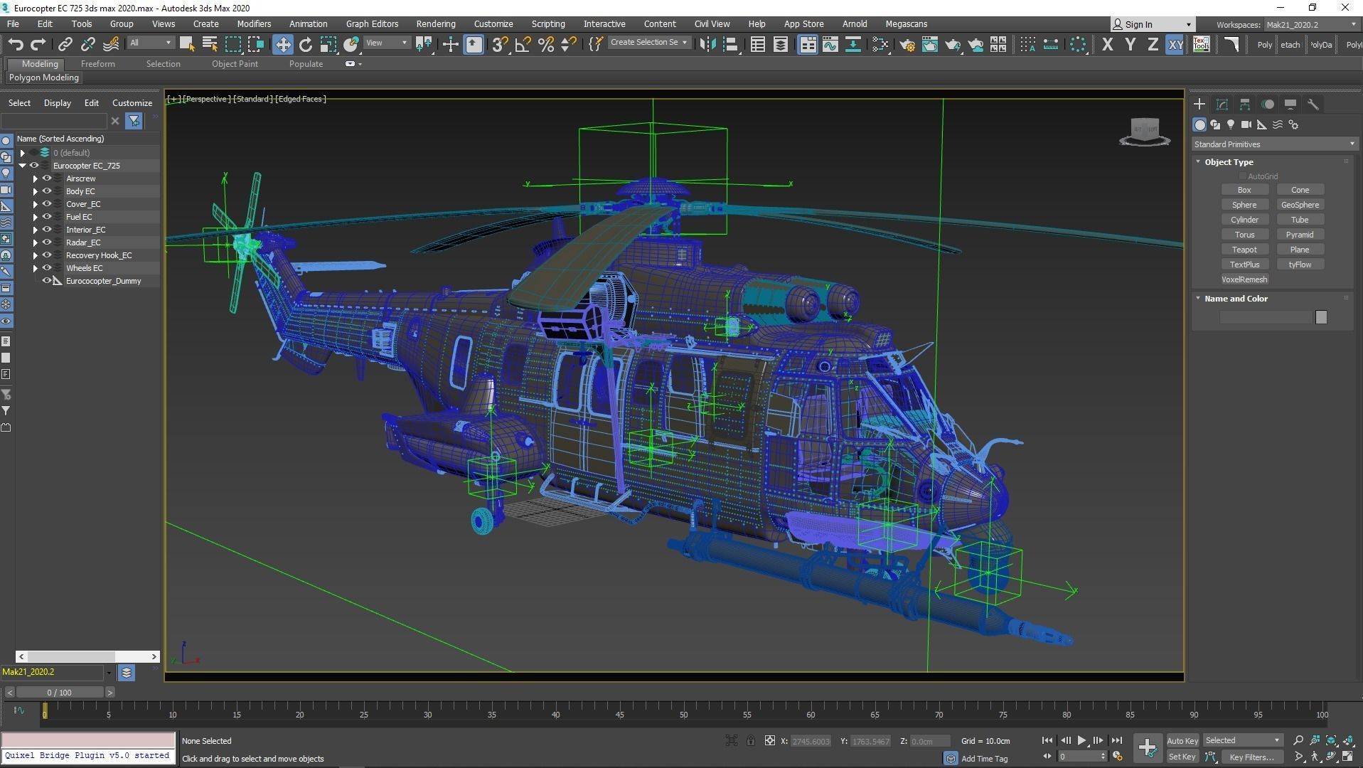Toggle the 3D Snaps button

tap(501, 45)
